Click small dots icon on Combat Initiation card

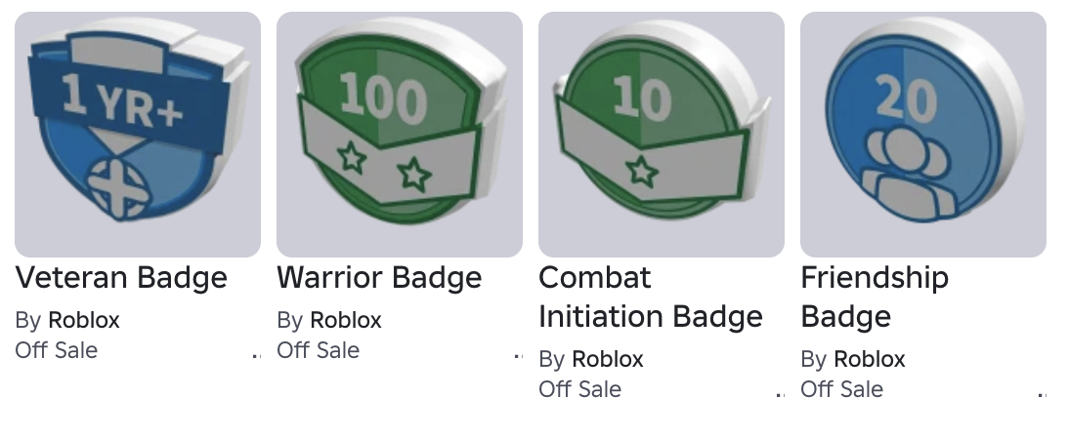click(780, 393)
